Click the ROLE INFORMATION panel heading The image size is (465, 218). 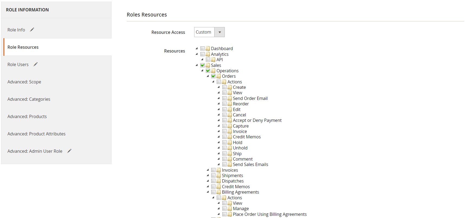(27, 10)
